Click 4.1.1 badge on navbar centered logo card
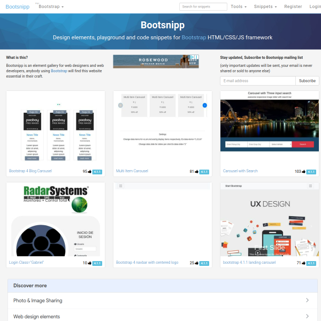 coord(204,263)
